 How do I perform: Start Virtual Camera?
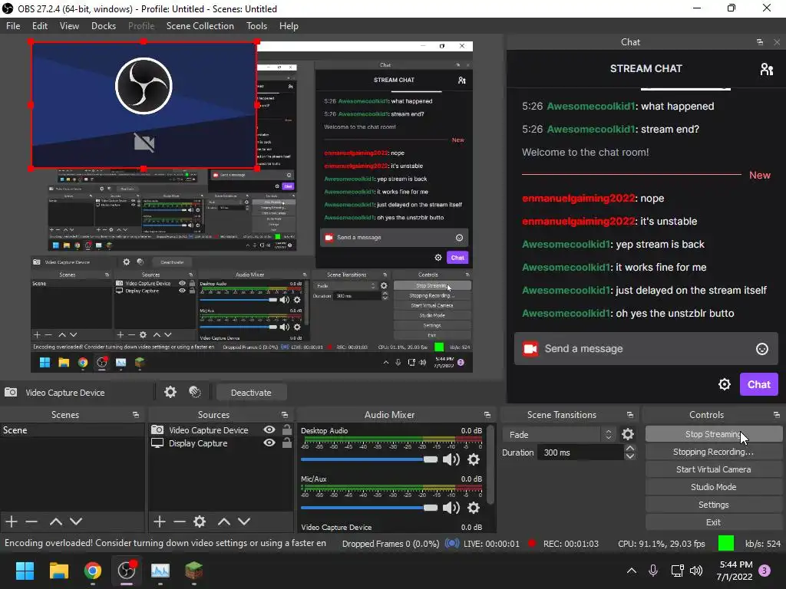pos(713,469)
